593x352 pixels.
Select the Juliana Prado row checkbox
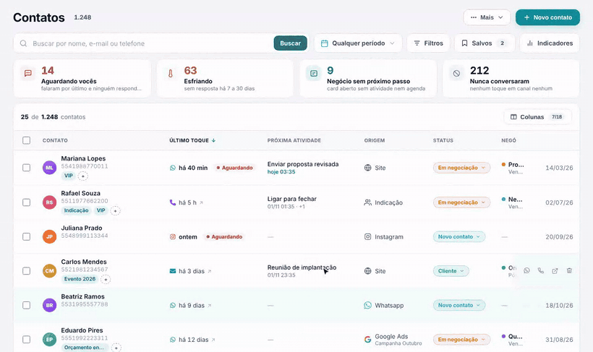tap(26, 236)
